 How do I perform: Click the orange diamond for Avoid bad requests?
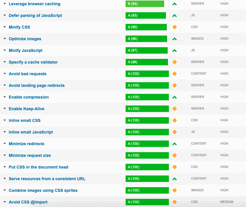(174, 73)
